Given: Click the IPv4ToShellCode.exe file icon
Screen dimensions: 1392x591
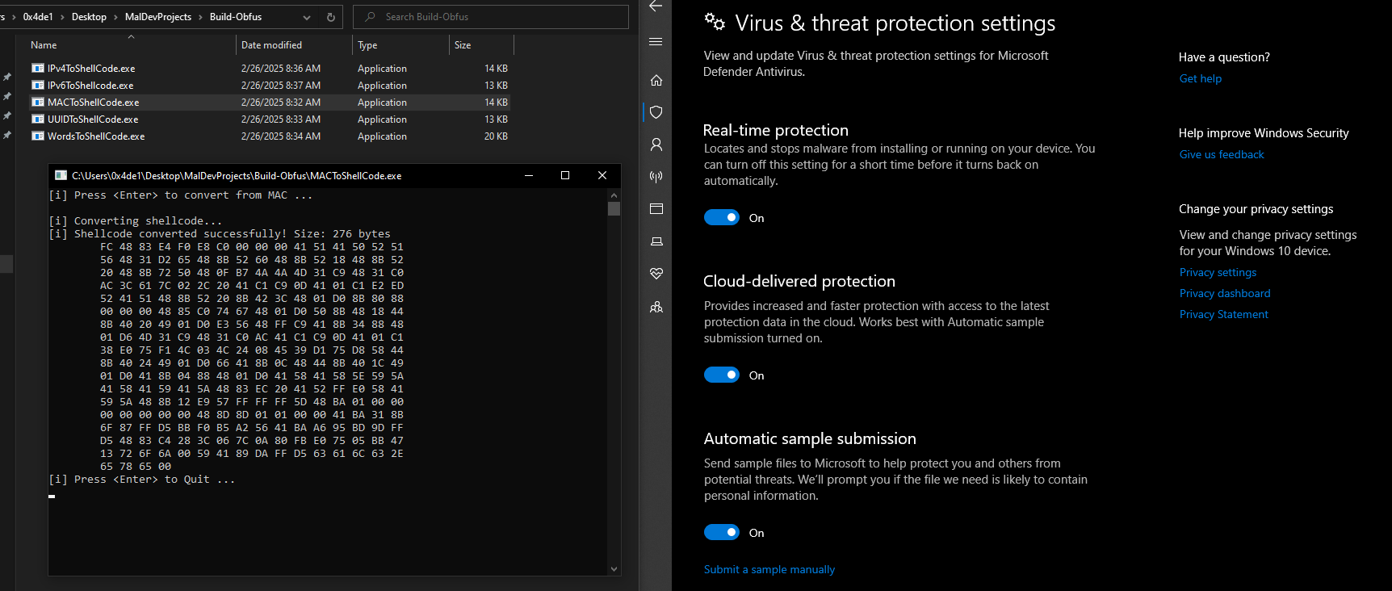Looking at the screenshot, I should tap(37, 68).
